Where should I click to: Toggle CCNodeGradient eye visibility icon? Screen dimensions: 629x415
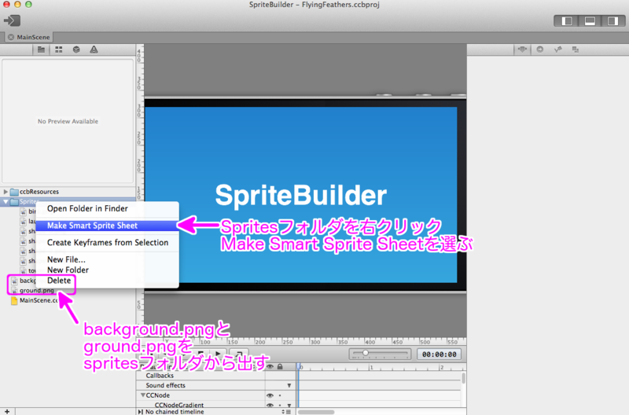coord(270,405)
